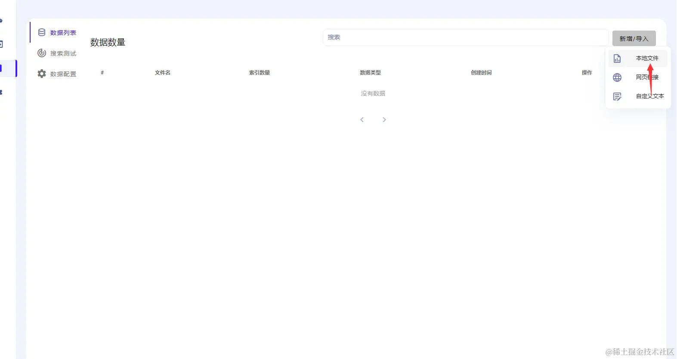Choose 自定义文本 from the import menu

pyautogui.click(x=638, y=96)
